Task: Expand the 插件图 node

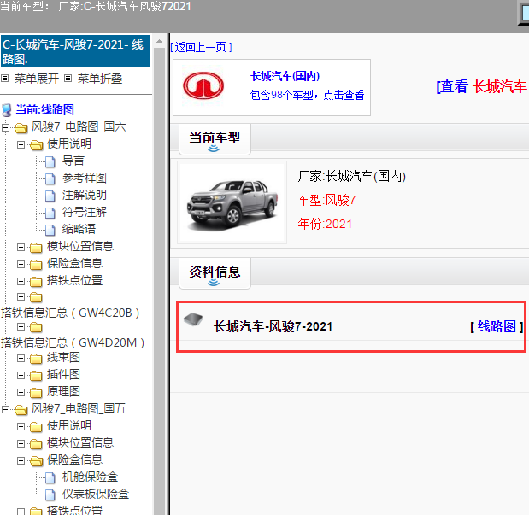Action: 21,375
